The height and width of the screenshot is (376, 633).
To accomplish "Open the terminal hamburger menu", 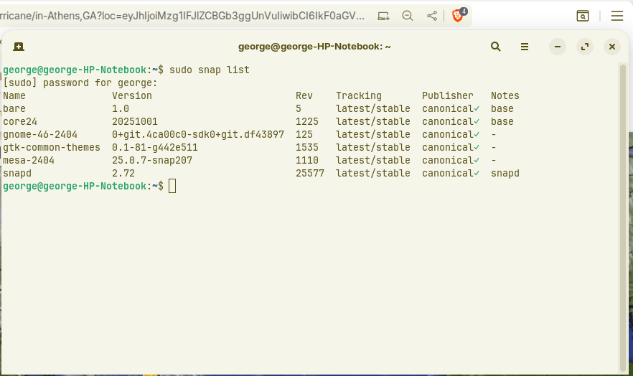I will pyautogui.click(x=525, y=47).
